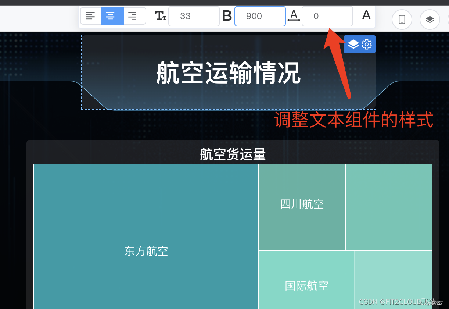This screenshot has width=449, height=309.
Task: Select center text alignment
Action: pyautogui.click(x=112, y=16)
